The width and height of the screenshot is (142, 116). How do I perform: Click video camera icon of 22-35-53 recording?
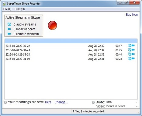tap(133, 54)
